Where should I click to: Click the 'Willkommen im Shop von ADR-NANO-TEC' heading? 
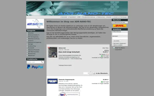pos(69,22)
